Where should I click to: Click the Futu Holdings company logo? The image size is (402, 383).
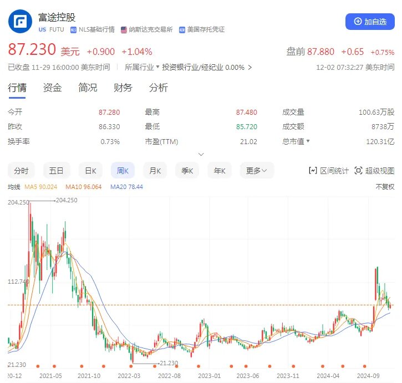coord(21,21)
